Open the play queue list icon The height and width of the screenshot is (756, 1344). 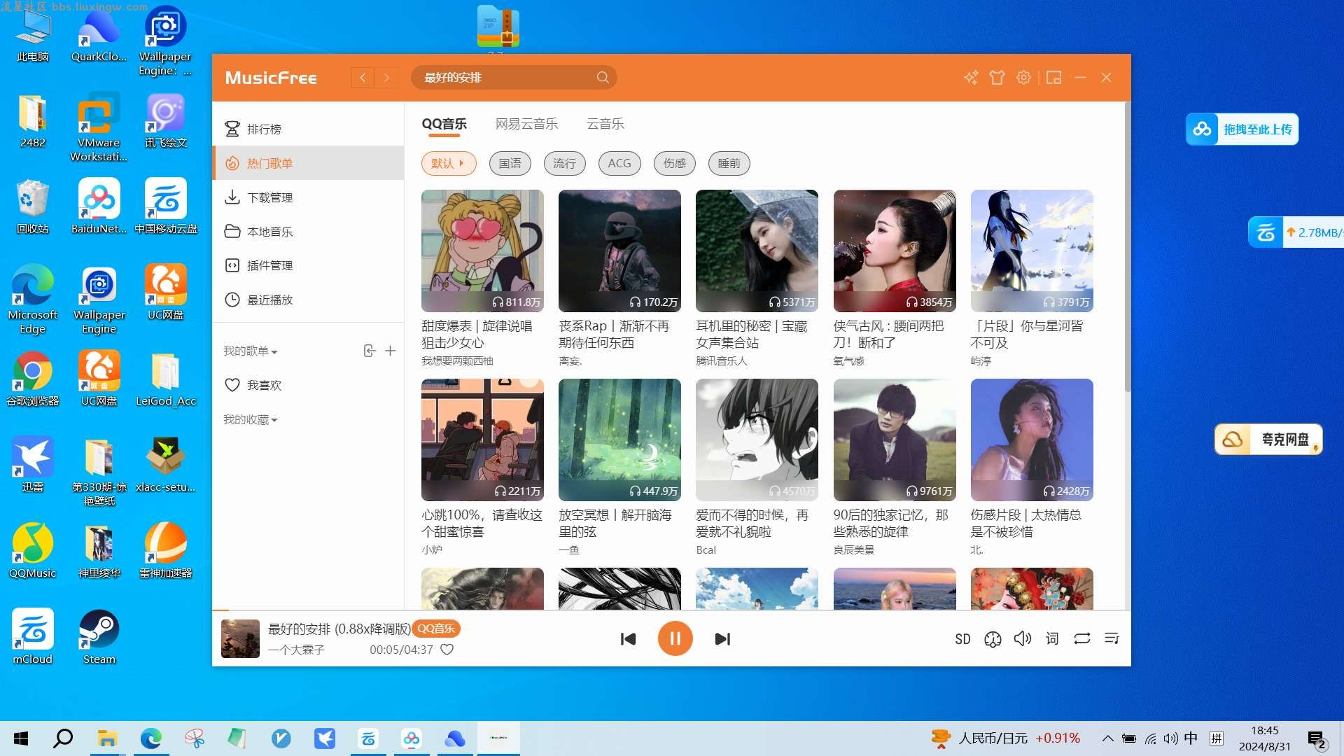pyautogui.click(x=1112, y=638)
